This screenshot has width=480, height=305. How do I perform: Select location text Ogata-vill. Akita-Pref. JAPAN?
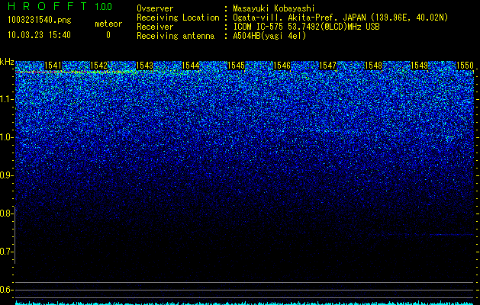[x=299, y=18]
